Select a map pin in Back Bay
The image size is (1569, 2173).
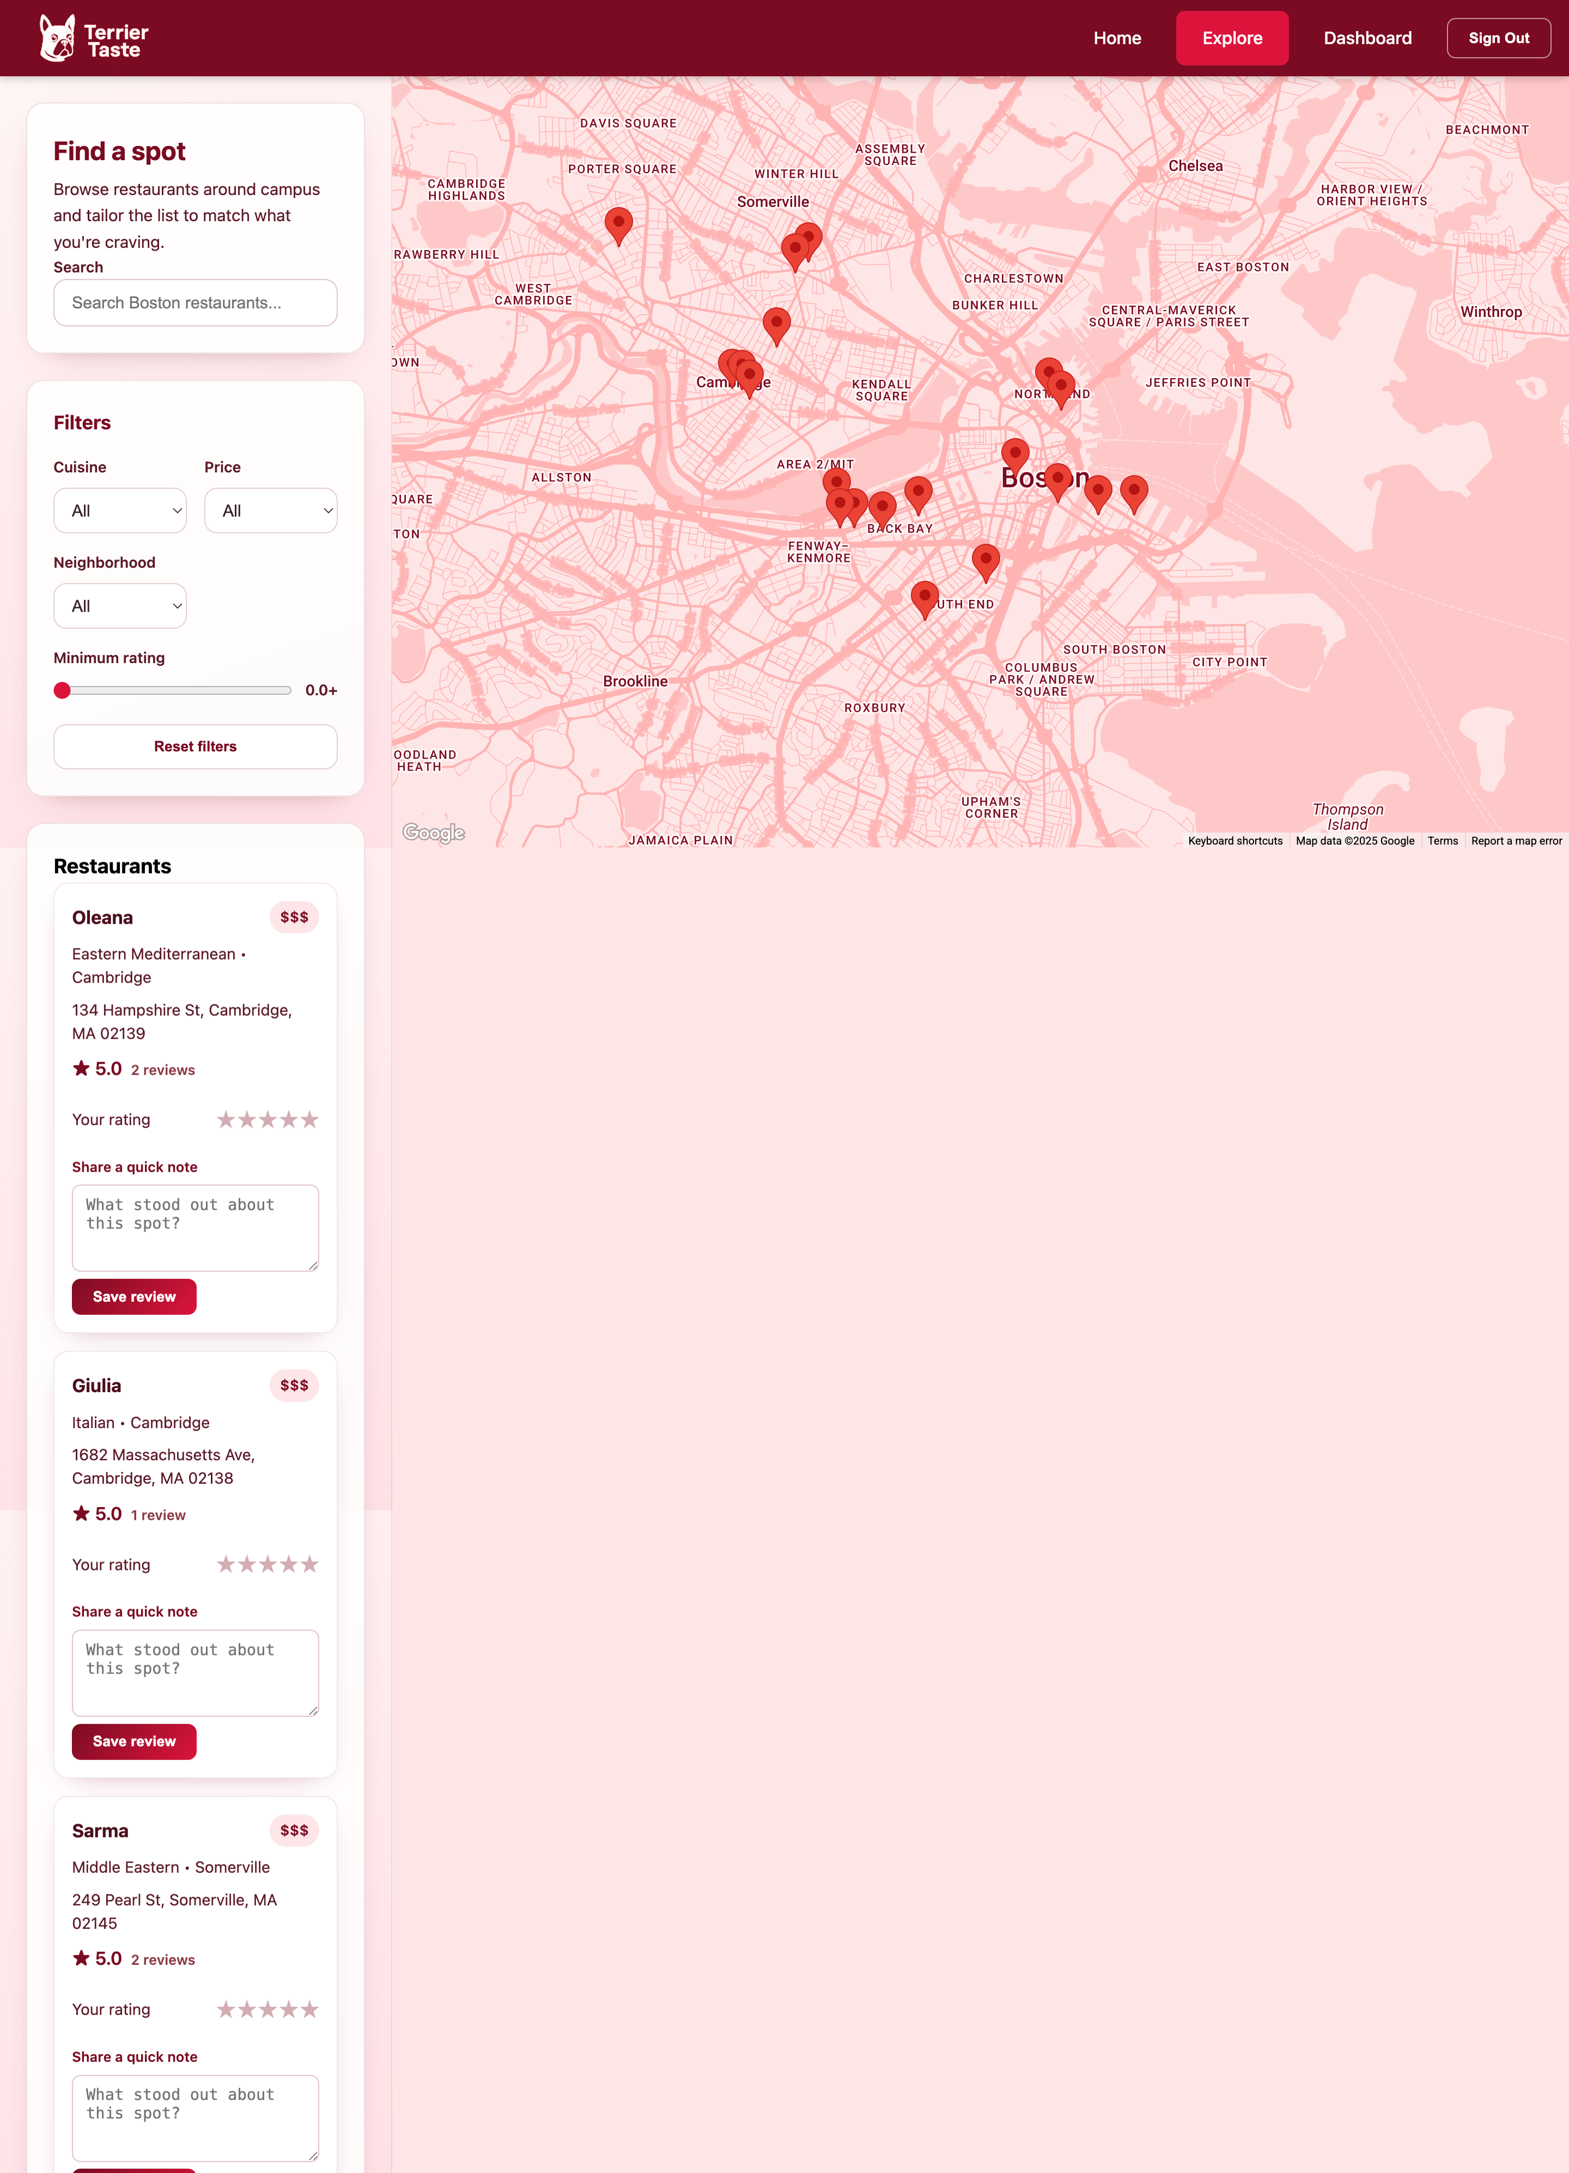pos(882,507)
